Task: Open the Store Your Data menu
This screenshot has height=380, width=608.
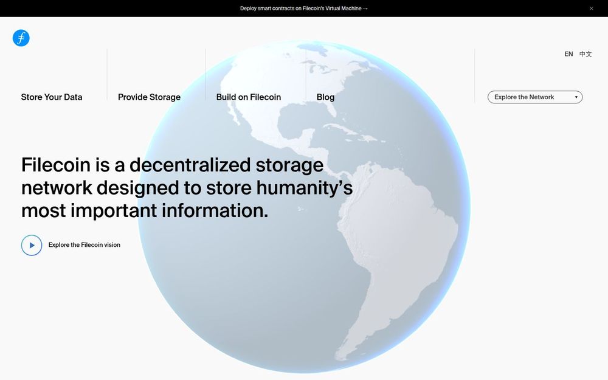Action: pos(52,97)
